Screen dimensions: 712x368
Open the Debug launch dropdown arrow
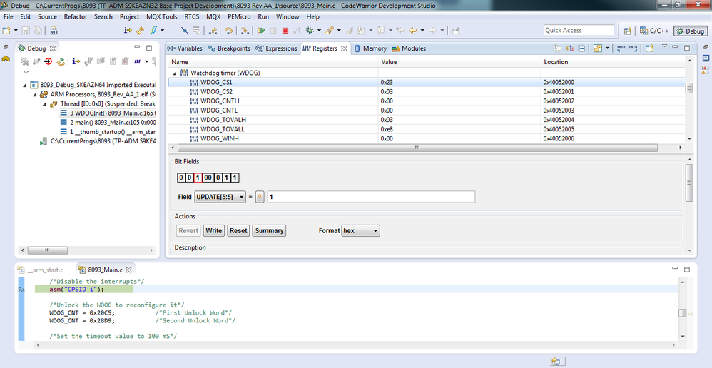coord(319,31)
